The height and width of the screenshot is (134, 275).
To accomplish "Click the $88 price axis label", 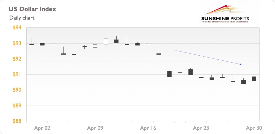I will (17, 121).
